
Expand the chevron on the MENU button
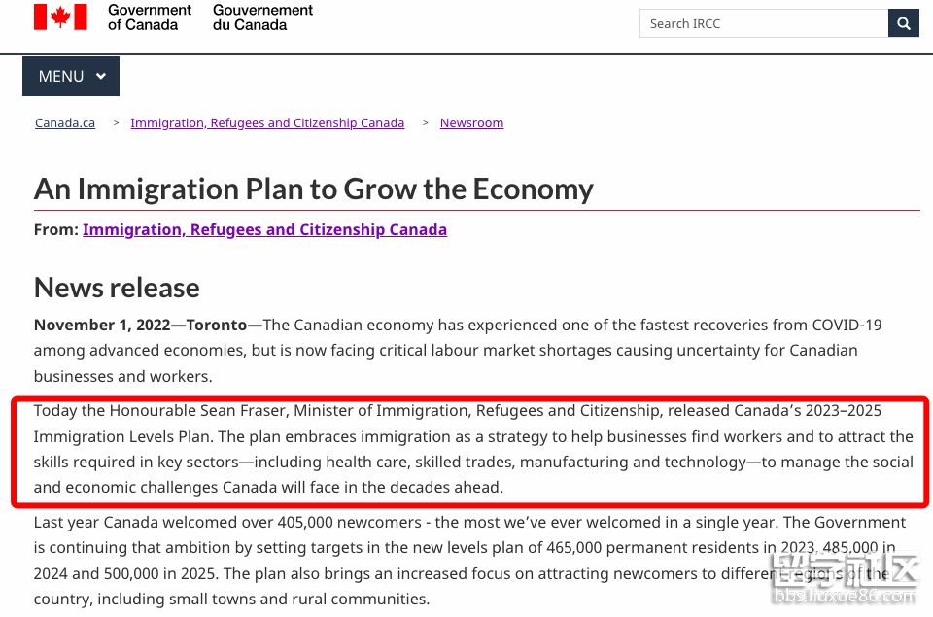[101, 77]
